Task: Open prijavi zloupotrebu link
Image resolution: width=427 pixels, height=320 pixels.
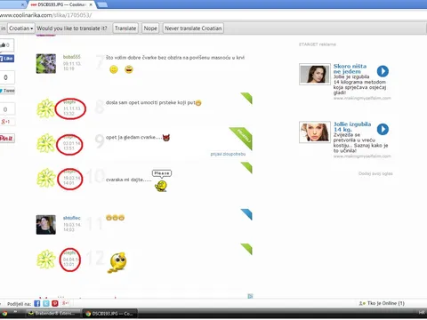Action: tap(228, 154)
